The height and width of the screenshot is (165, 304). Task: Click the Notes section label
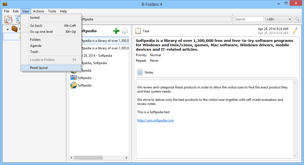tap(149, 72)
